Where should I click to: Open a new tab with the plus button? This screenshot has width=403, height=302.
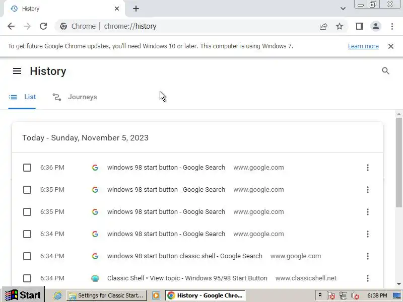(136, 9)
